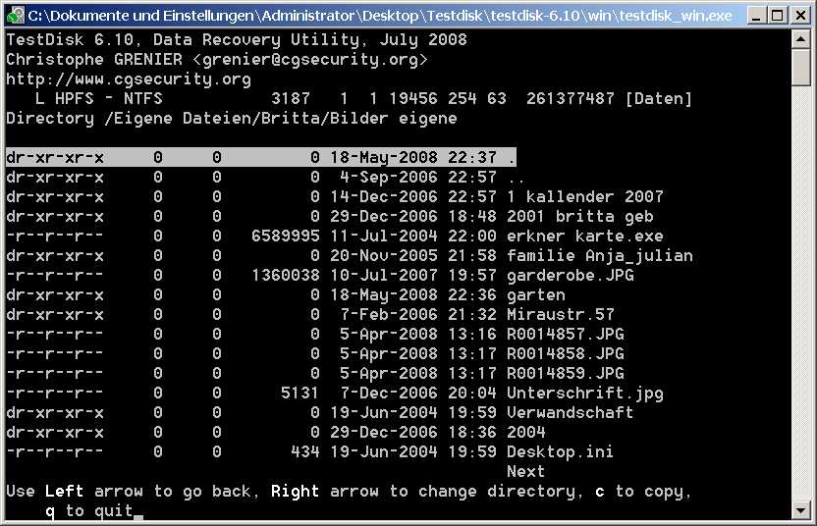The height and width of the screenshot is (526, 817).
Task: Click the '[Daten]' partition label
Action: click(x=659, y=98)
